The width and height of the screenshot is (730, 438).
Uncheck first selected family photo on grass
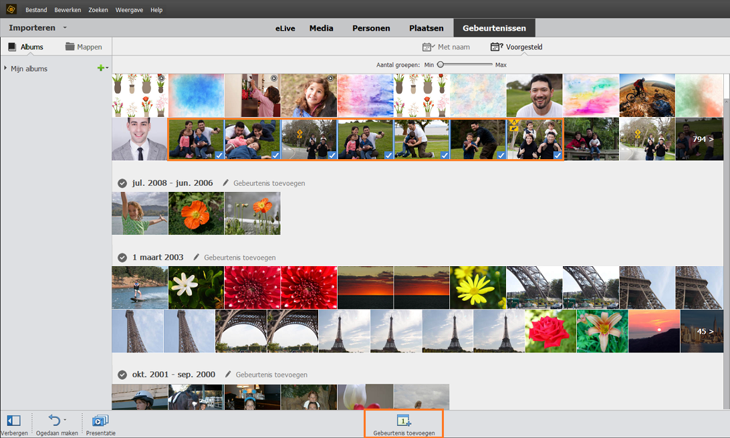point(219,155)
